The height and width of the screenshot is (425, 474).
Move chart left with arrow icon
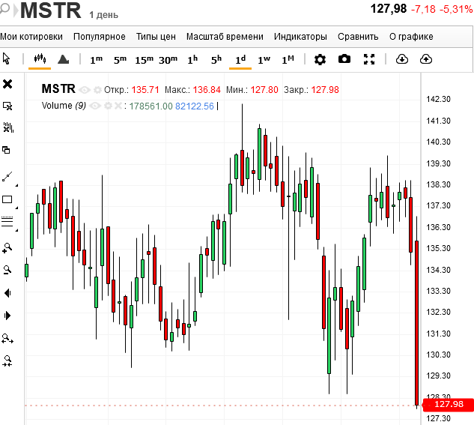7,293
